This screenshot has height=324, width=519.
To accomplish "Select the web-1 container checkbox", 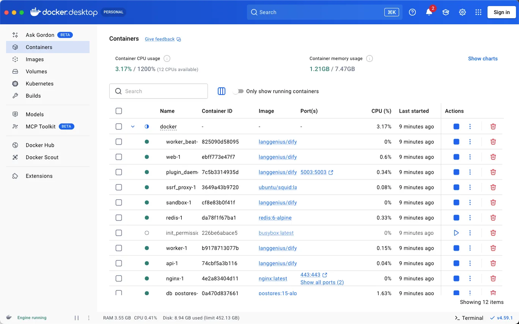I will coord(119,157).
